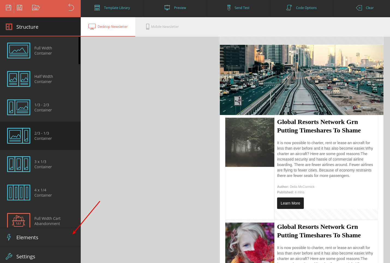Image resolution: width=390 pixels, height=263 pixels.
Task: Open the folder icon in top bar
Action: (x=36, y=8)
